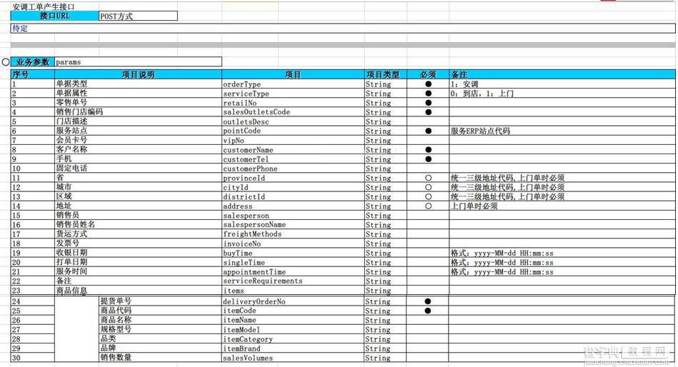This screenshot has height=367, width=678.
Task: Click the "items" cell
Action: point(293,291)
